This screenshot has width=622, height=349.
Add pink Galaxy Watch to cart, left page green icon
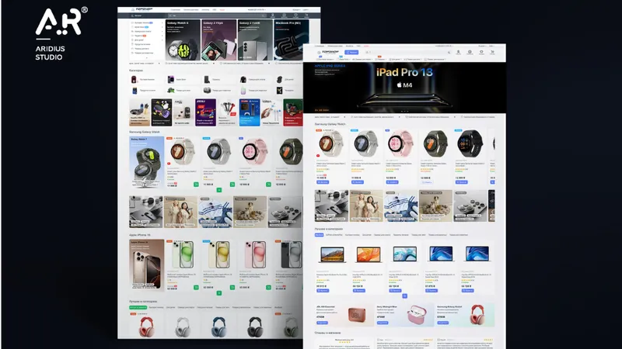pyautogui.click(x=268, y=185)
